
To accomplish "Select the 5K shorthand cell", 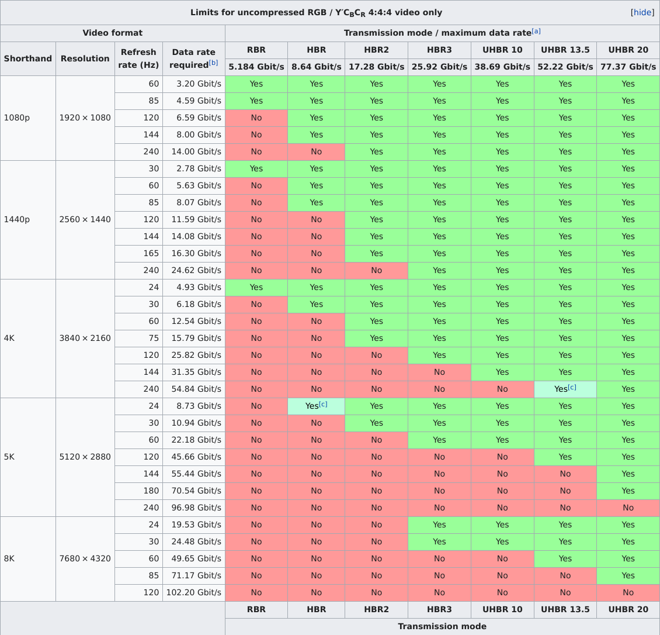I will [27, 457].
